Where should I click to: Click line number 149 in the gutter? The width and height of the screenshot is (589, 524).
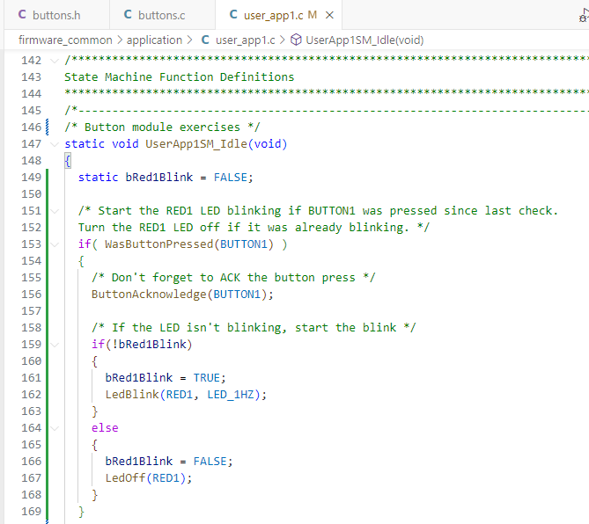pos(31,177)
